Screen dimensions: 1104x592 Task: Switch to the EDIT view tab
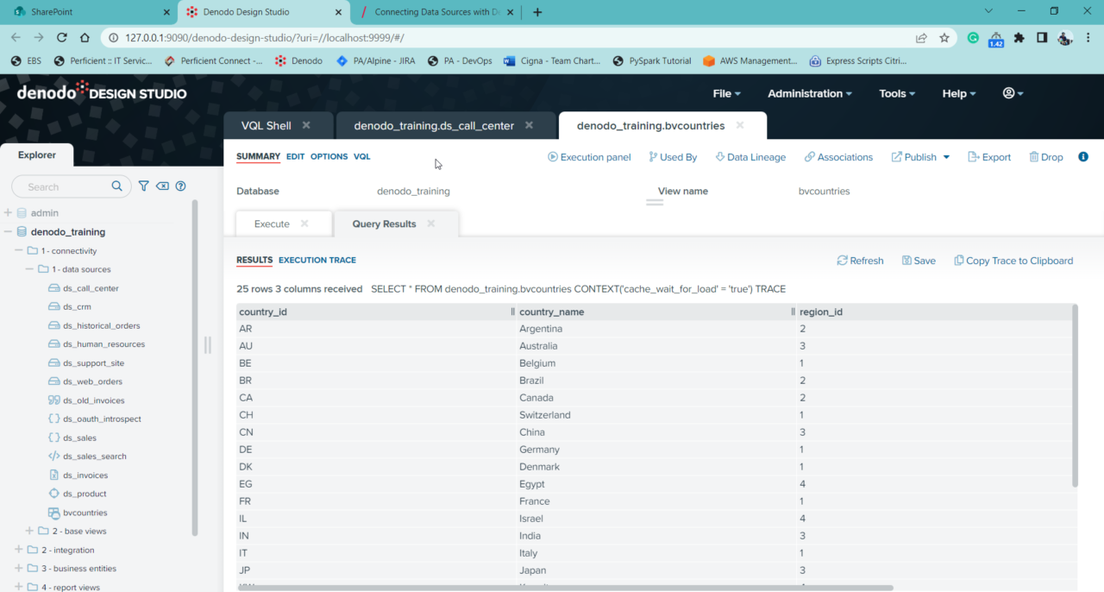[x=295, y=157]
